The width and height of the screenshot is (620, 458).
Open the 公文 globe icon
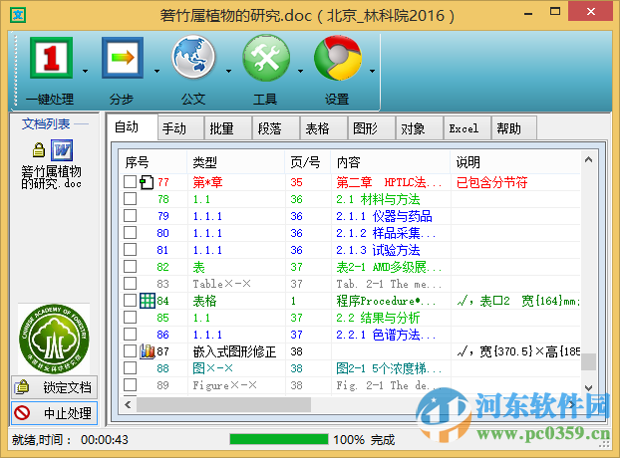pyautogui.click(x=193, y=58)
